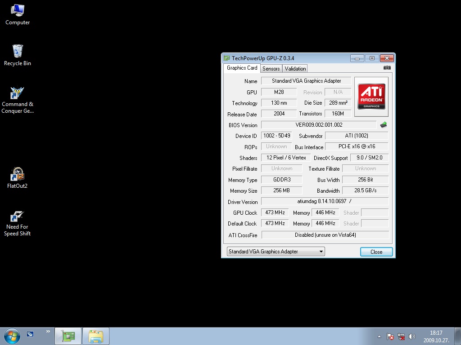461x345 pixels.
Task: Click the Revision N/A field
Action: coord(338,92)
